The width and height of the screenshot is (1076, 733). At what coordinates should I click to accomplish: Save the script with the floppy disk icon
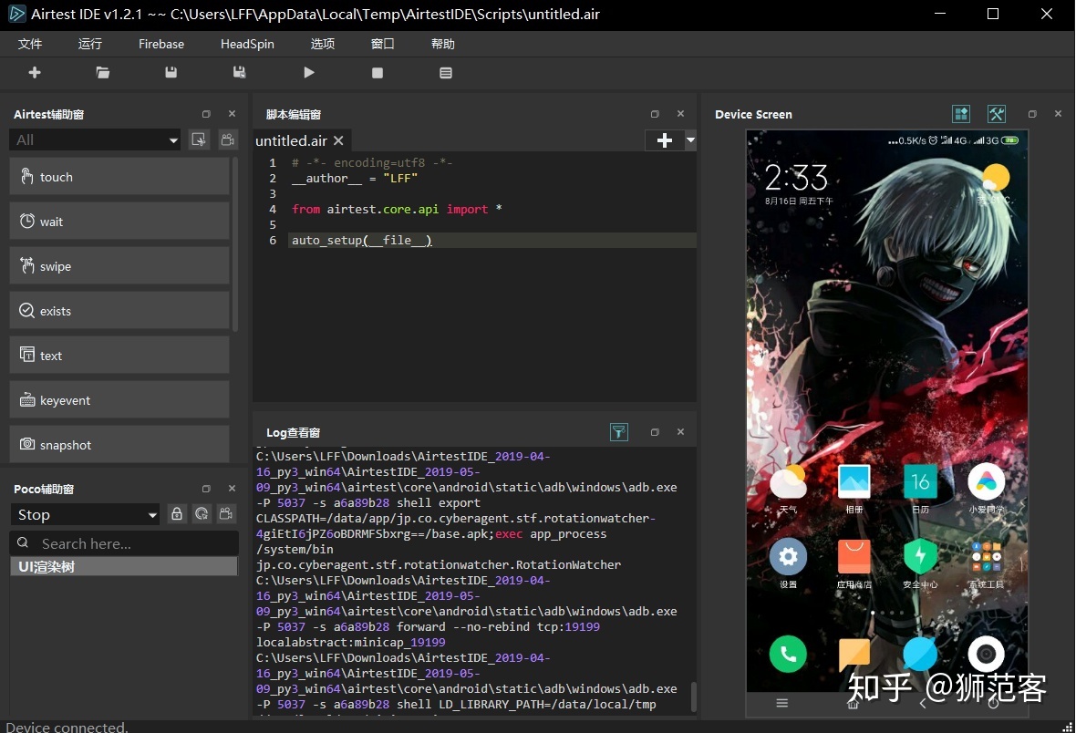tap(171, 72)
